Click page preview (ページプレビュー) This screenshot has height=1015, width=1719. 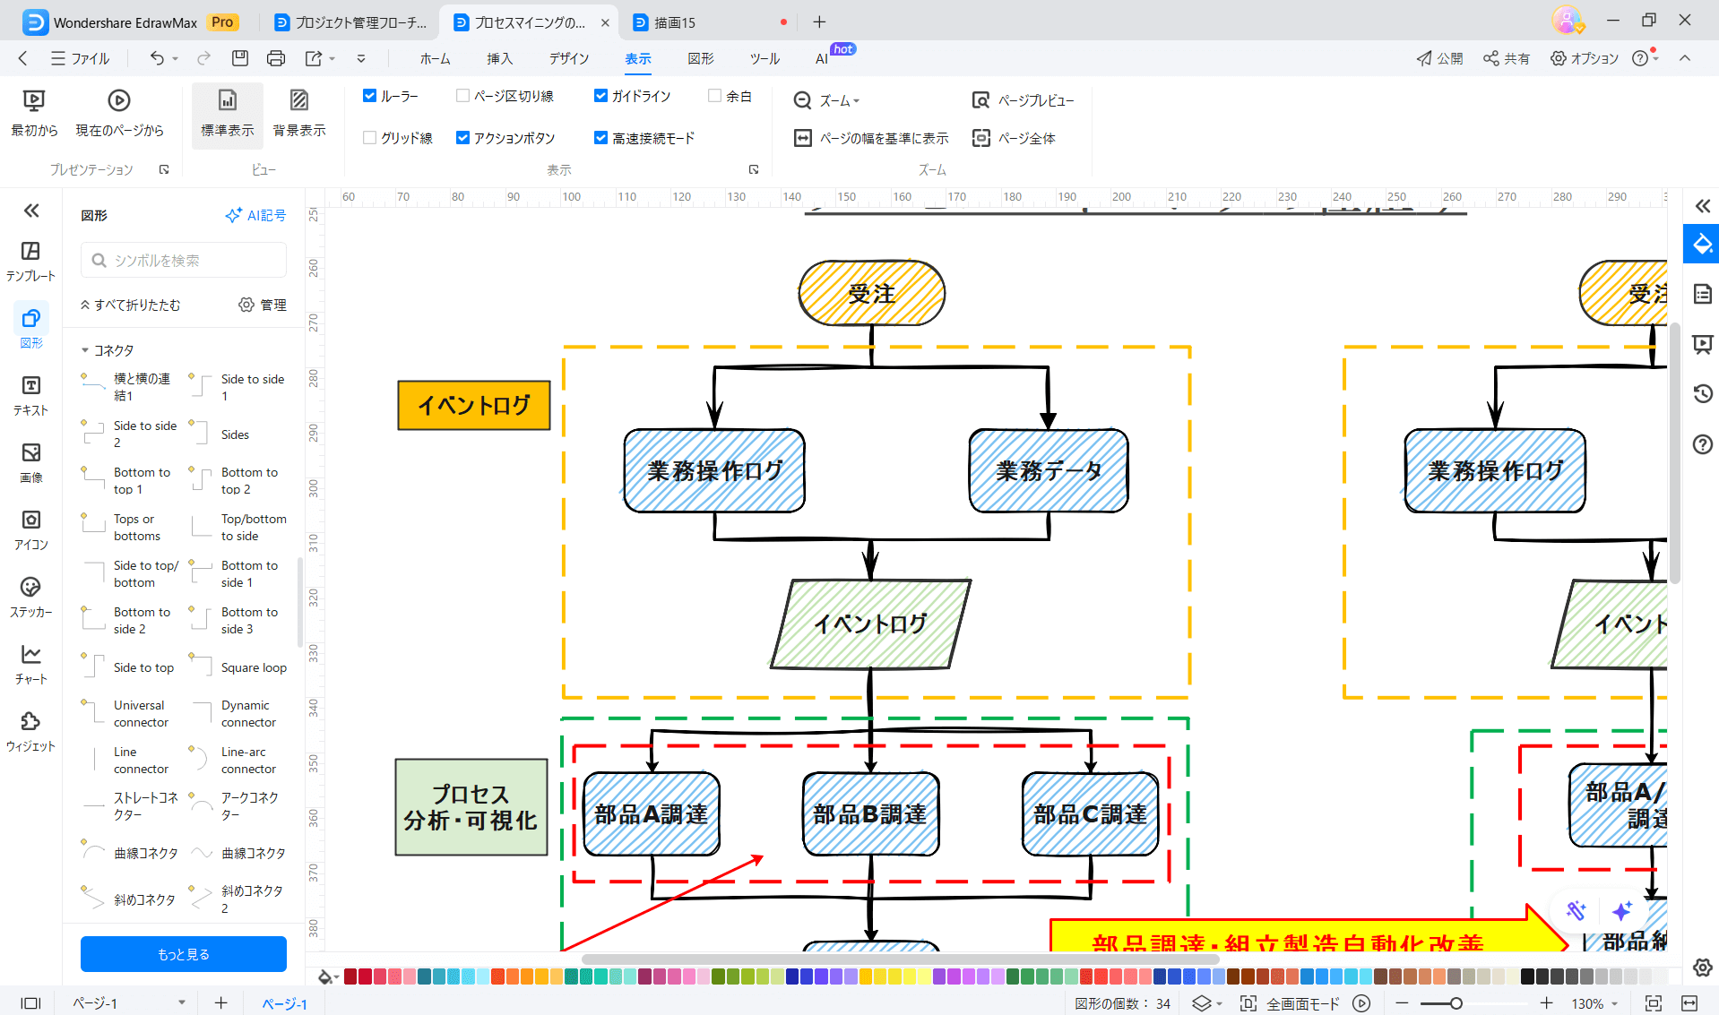pos(1023,100)
